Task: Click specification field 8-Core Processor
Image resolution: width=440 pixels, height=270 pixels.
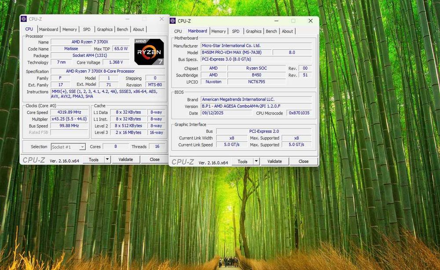Action: click(x=108, y=71)
